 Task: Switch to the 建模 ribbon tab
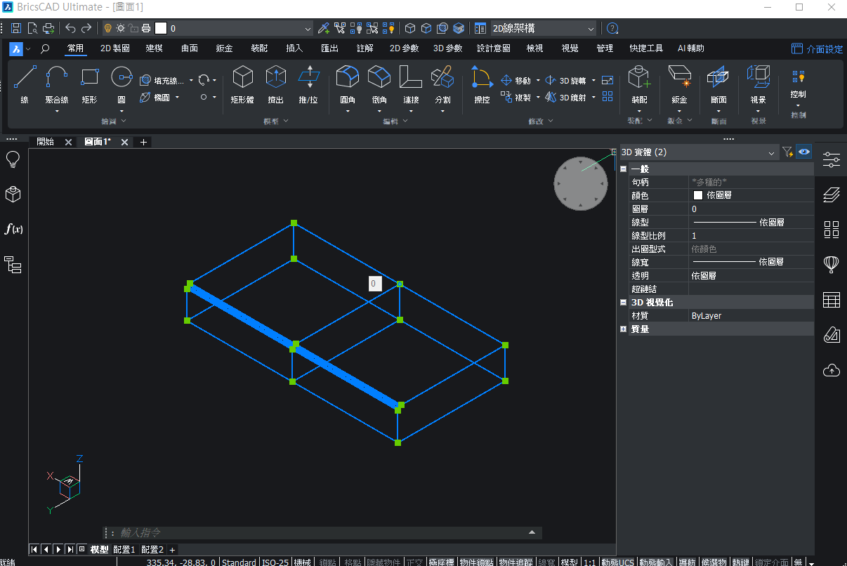(154, 48)
